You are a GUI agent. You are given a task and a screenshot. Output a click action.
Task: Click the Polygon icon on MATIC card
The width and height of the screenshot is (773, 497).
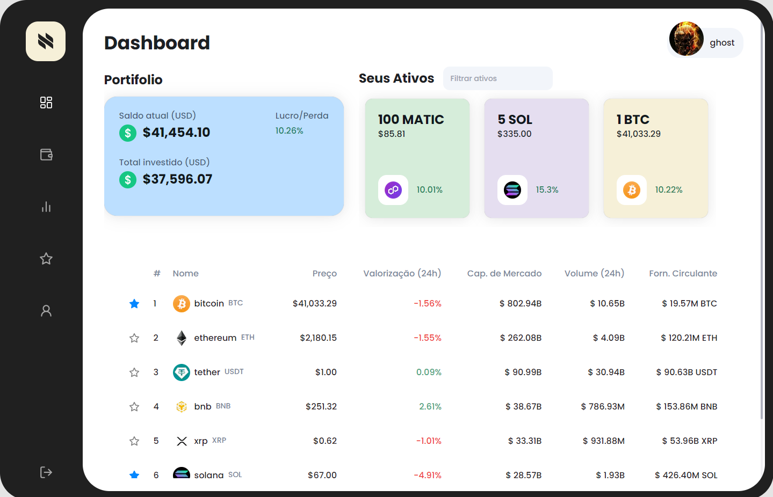(393, 190)
